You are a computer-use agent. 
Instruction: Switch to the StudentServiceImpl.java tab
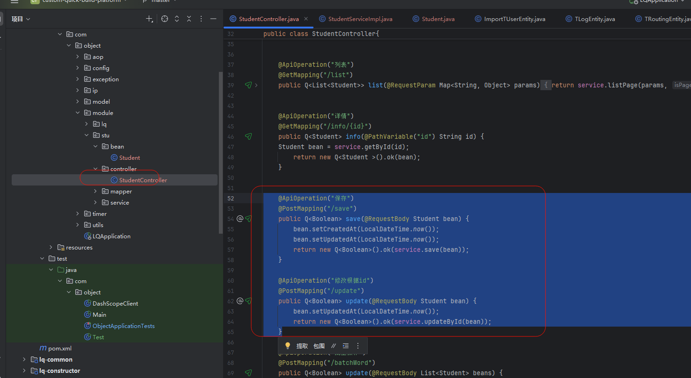(360, 19)
